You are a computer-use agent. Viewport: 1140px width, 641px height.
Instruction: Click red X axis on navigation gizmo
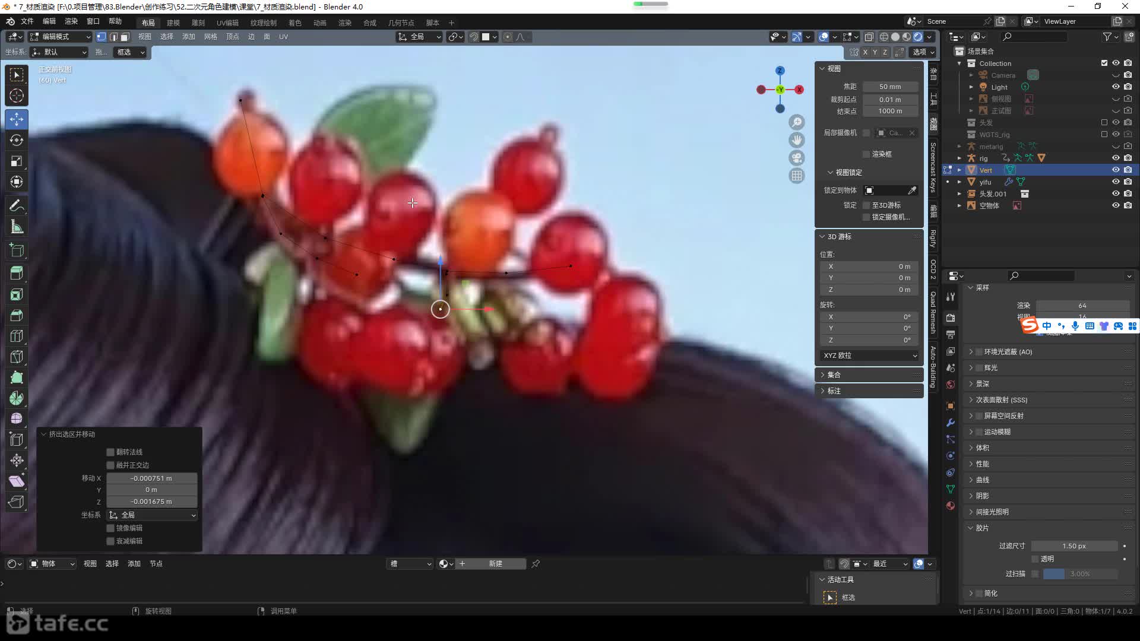point(799,90)
